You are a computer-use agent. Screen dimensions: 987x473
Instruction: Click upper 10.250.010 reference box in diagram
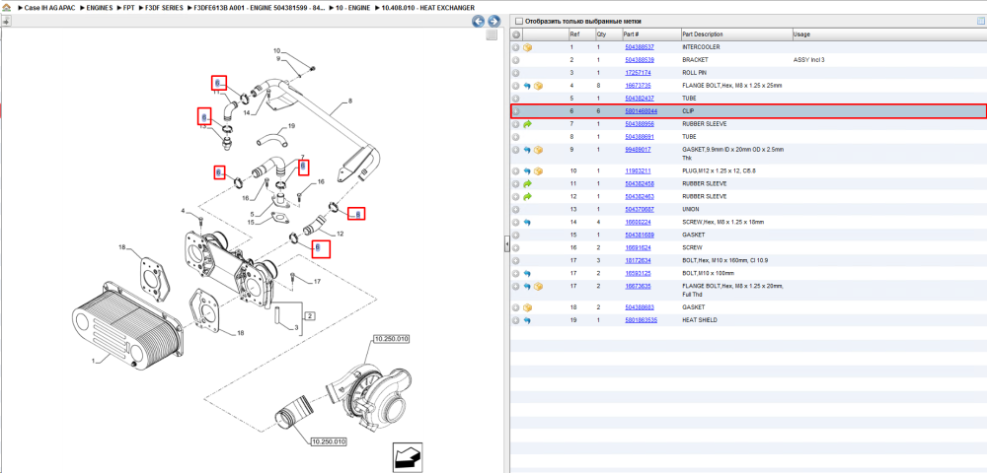pos(391,339)
